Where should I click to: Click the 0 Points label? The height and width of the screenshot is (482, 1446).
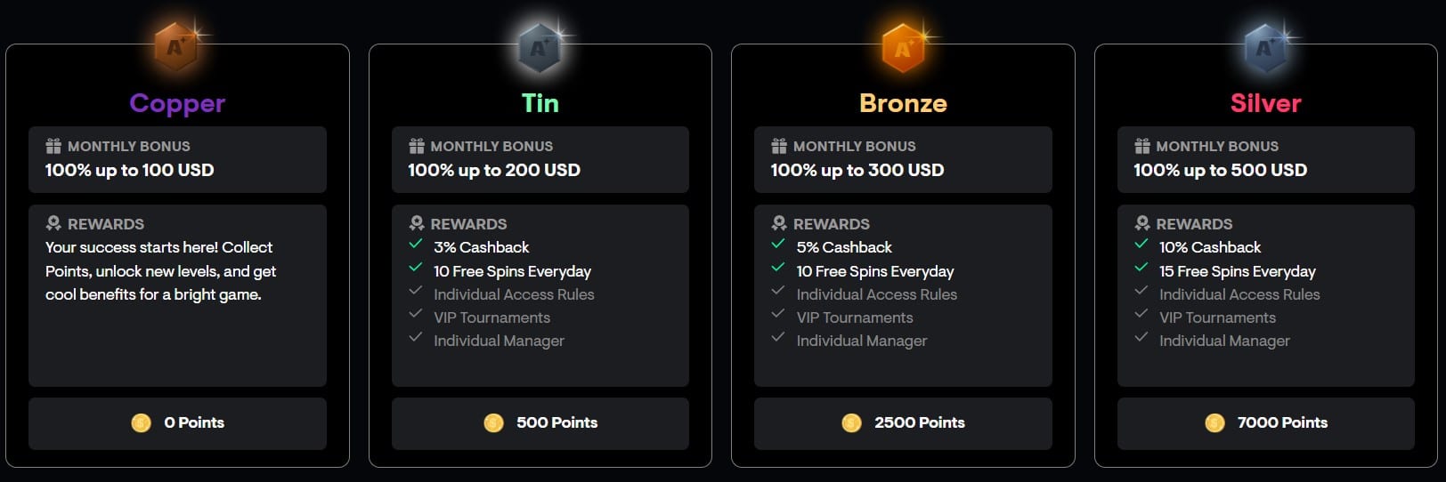pyautogui.click(x=194, y=423)
